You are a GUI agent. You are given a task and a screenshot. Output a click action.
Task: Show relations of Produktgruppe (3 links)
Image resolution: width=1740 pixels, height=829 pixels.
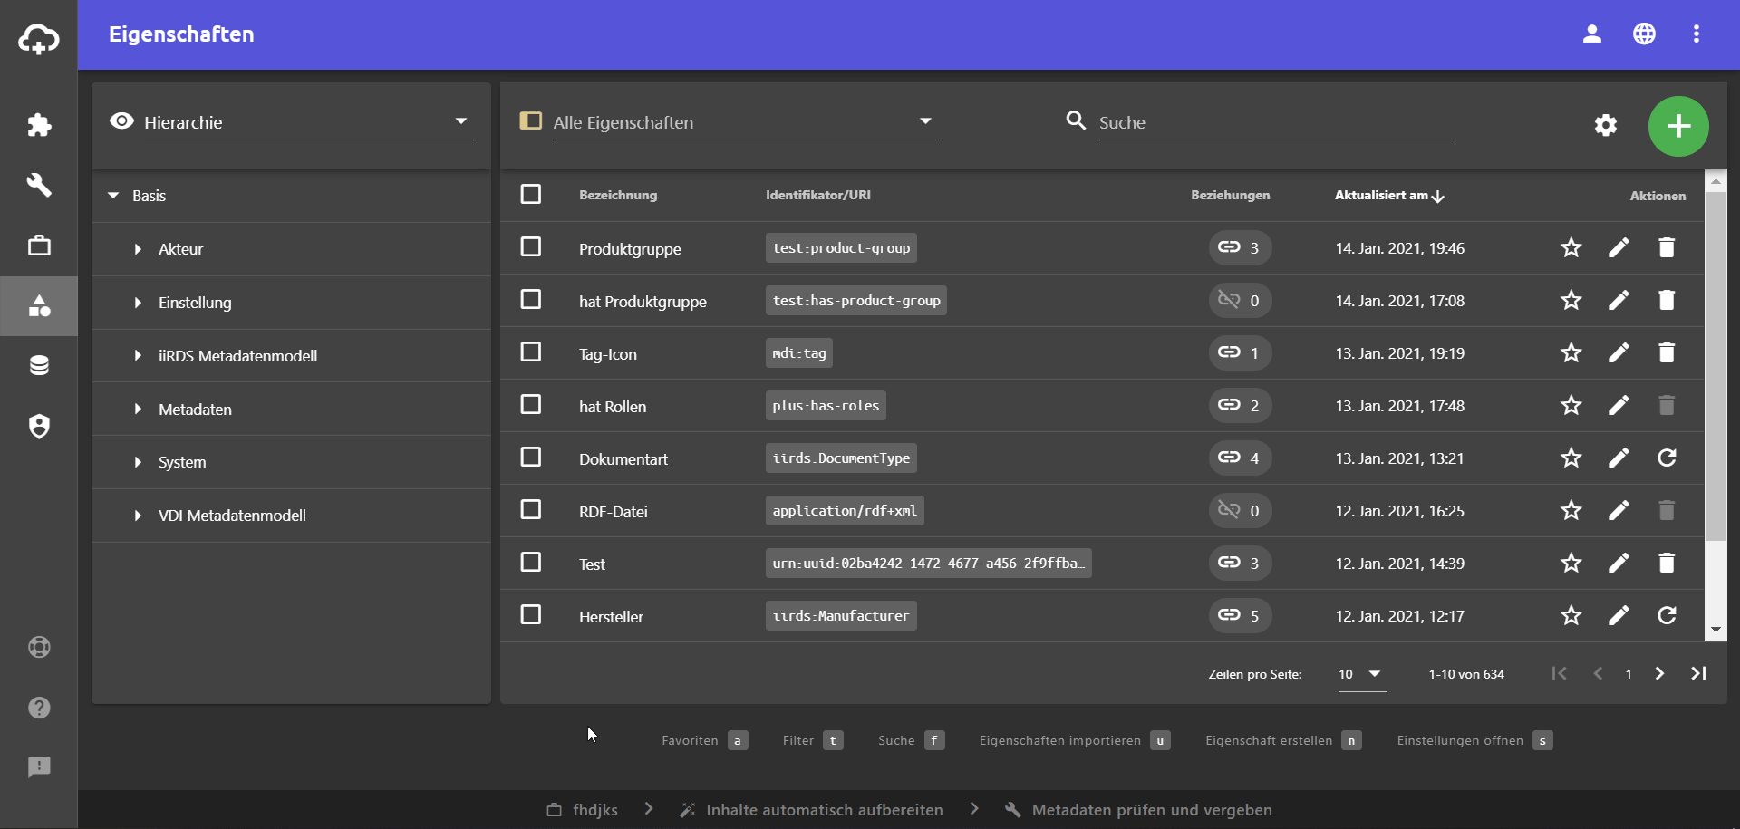[x=1240, y=247]
